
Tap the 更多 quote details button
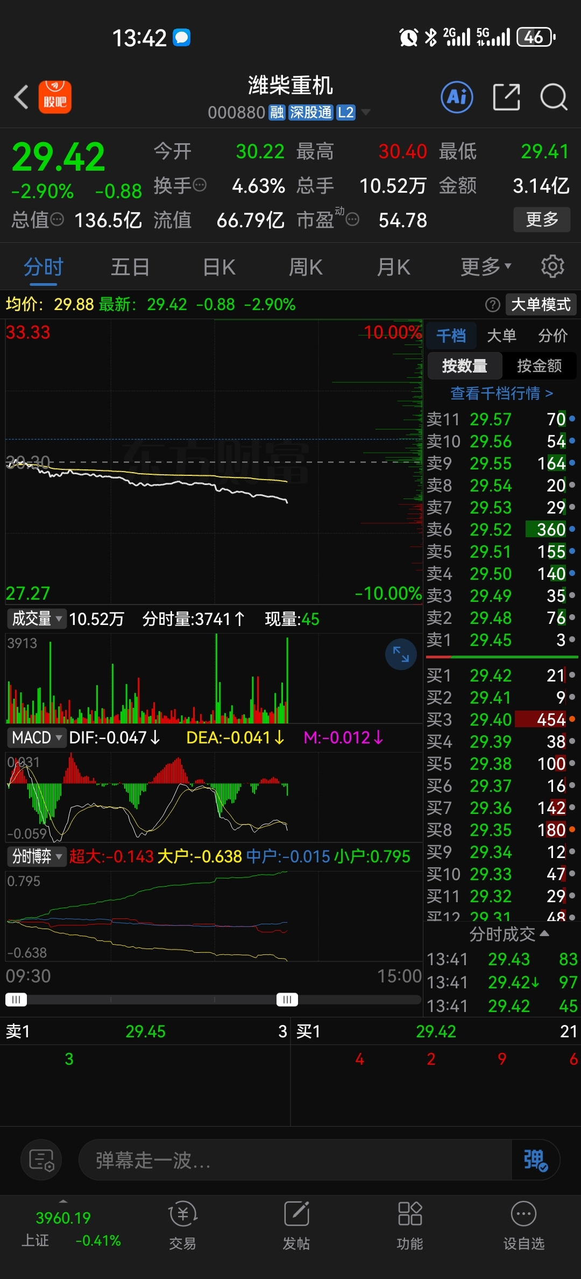pos(542,219)
